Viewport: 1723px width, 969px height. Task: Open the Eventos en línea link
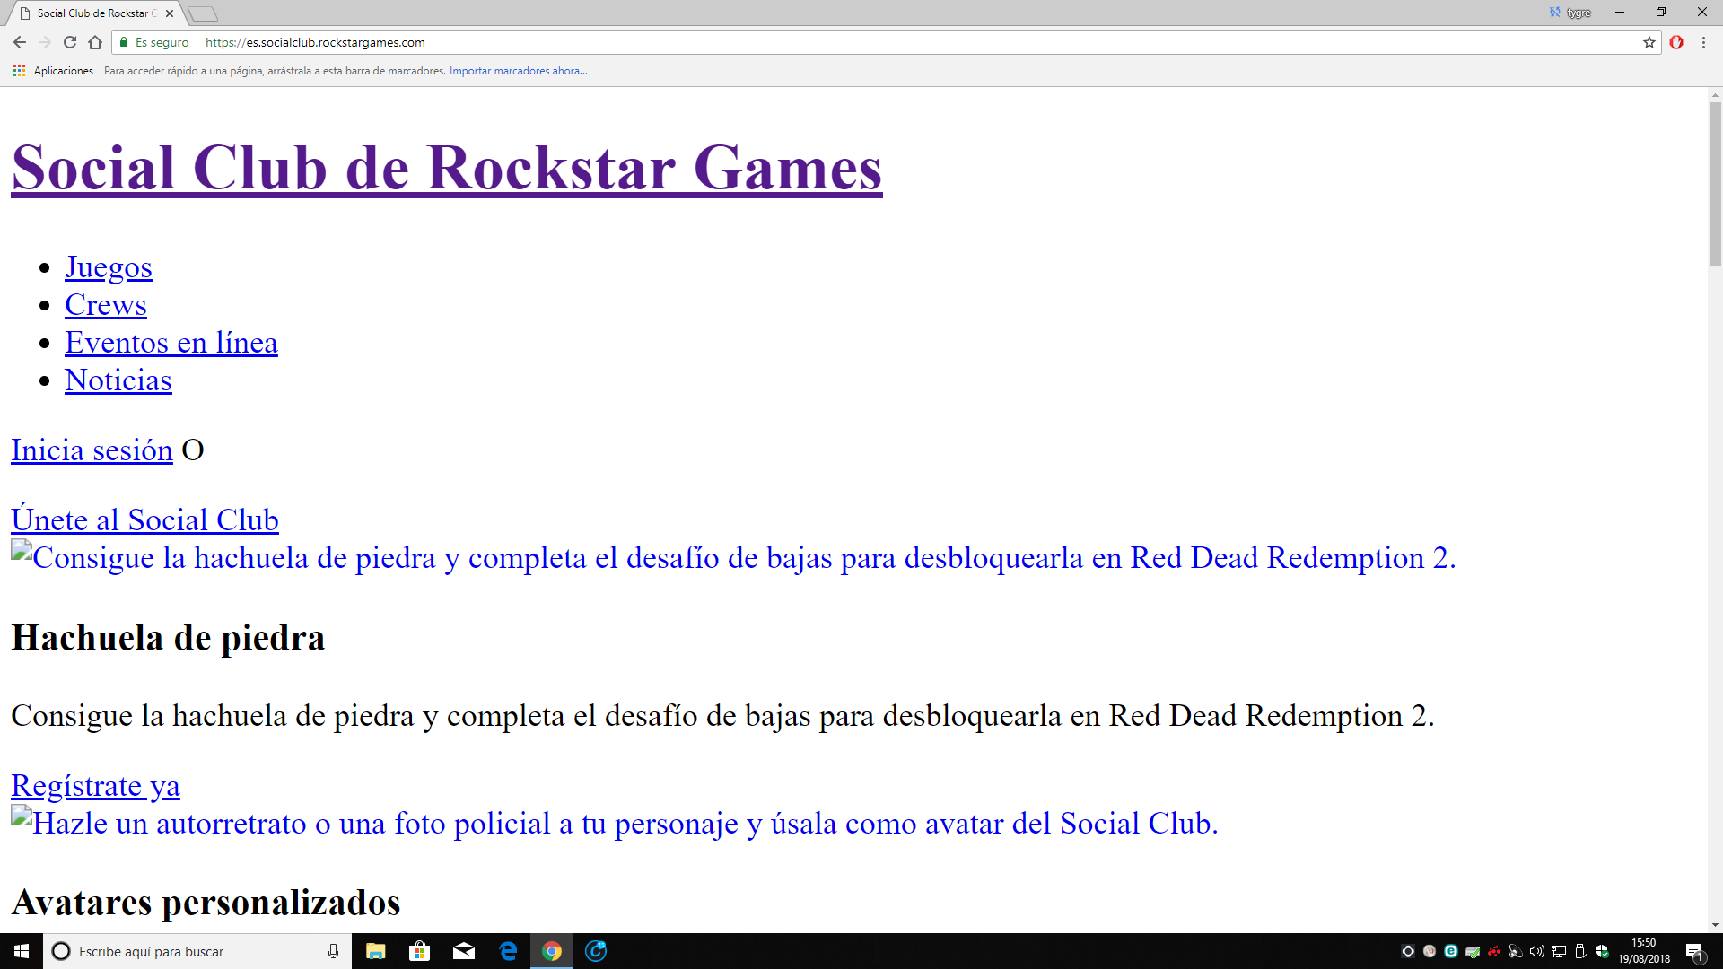tap(171, 343)
